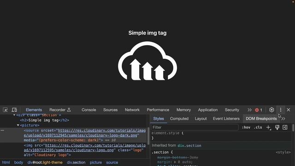The image size is (295, 166).
Task: Select the h2 Simple img tag node
Action: coord(45,120)
